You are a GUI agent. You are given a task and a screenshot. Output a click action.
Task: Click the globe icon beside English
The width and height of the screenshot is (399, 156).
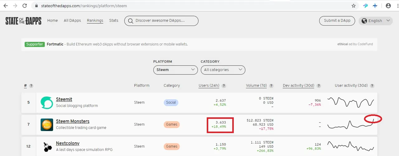pos(364,21)
